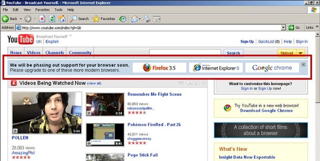Open the History clock icon
320x161 pixels.
[122, 19]
